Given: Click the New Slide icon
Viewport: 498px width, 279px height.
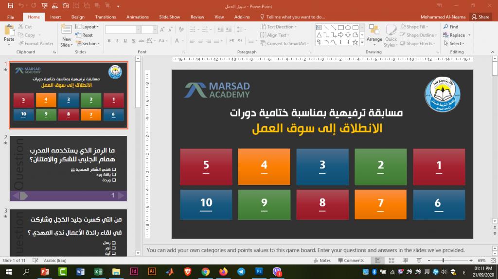Looking at the screenshot, I should pyautogui.click(x=67, y=30).
